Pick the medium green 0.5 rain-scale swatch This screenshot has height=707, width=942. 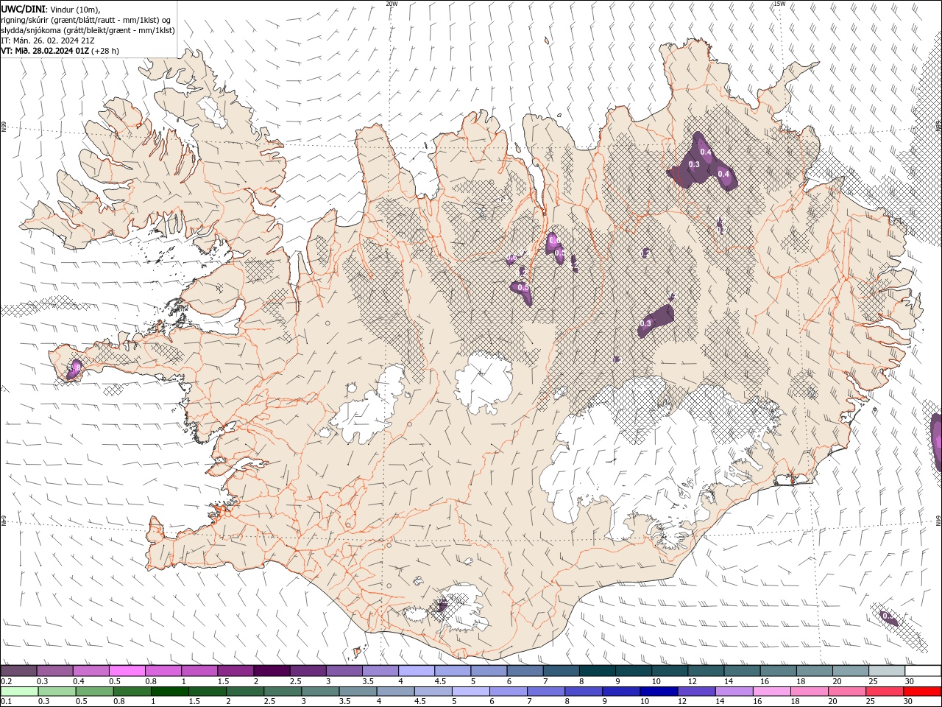tap(94, 692)
